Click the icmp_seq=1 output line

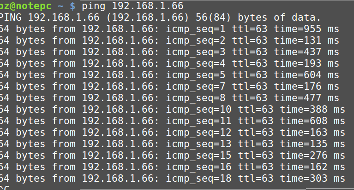(169, 29)
